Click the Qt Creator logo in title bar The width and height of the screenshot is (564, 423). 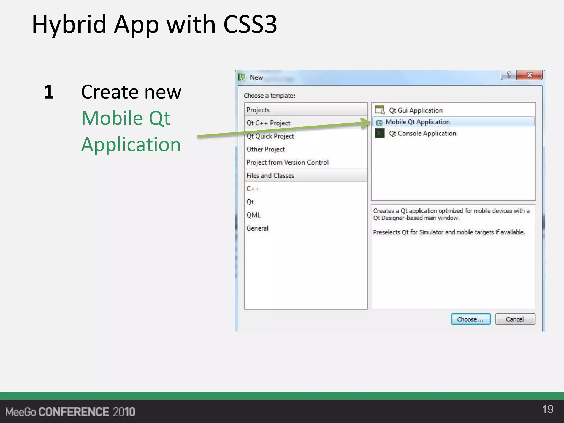click(242, 77)
